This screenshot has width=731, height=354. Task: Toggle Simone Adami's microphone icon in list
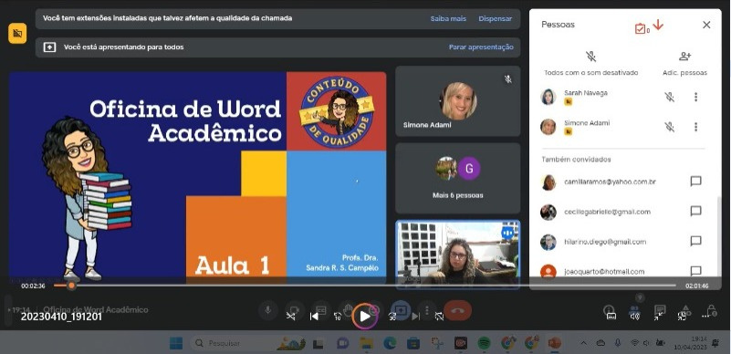(x=670, y=127)
